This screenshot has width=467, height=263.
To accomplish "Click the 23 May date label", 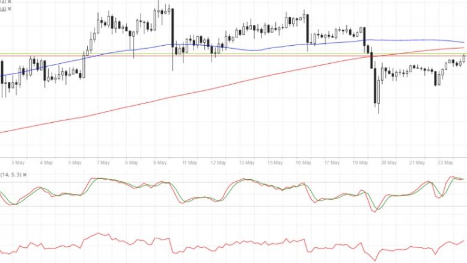I will (x=445, y=162).
